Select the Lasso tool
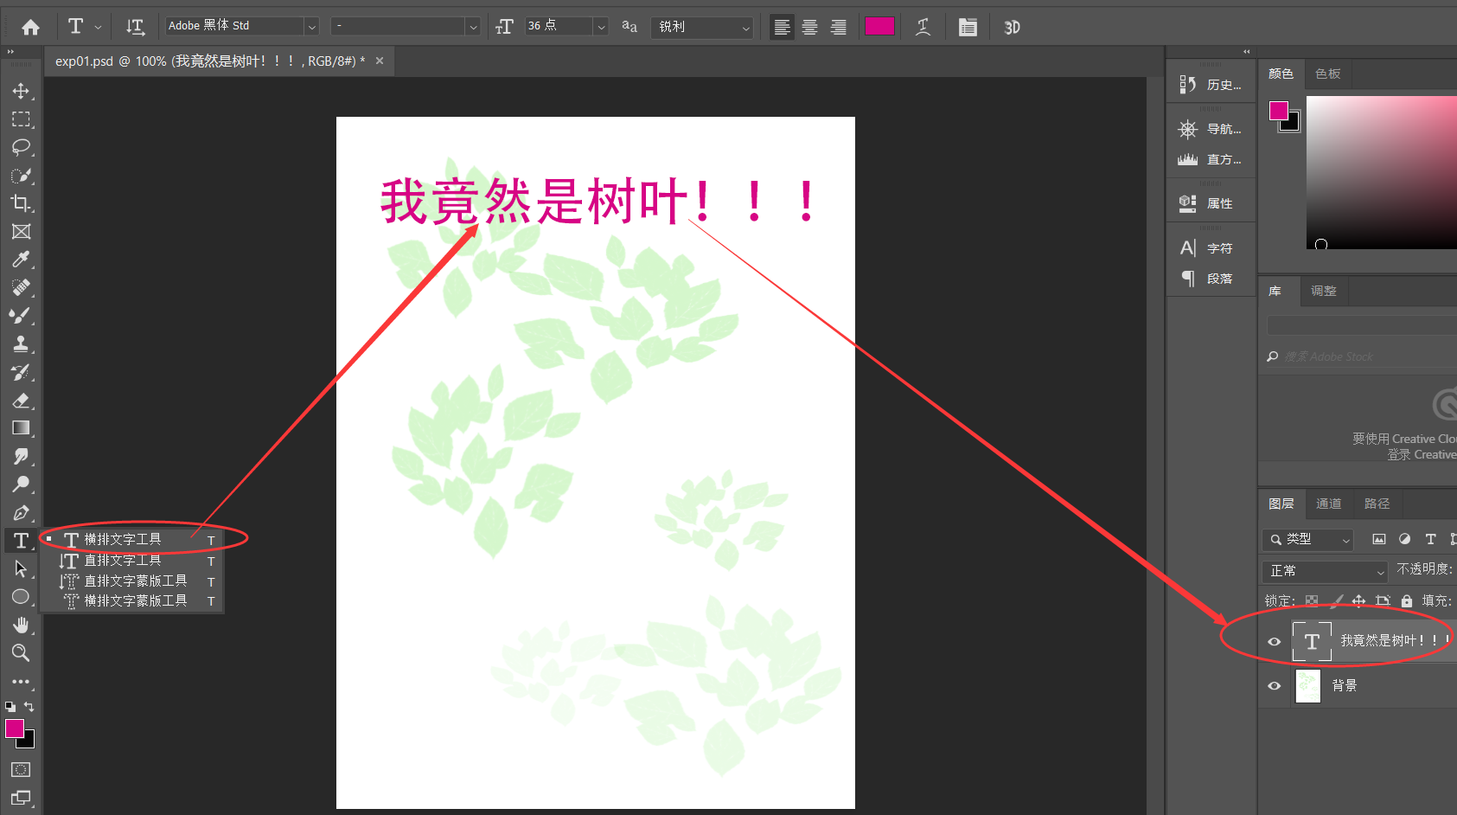This screenshot has width=1457, height=815. pyautogui.click(x=21, y=147)
